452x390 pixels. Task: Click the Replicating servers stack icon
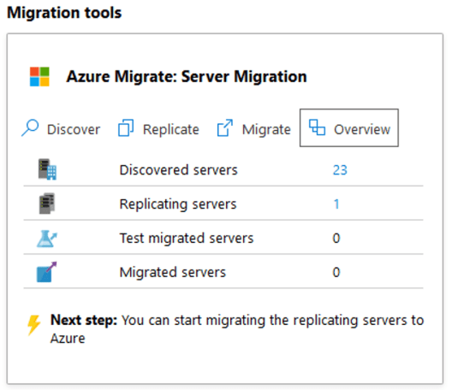(x=47, y=204)
